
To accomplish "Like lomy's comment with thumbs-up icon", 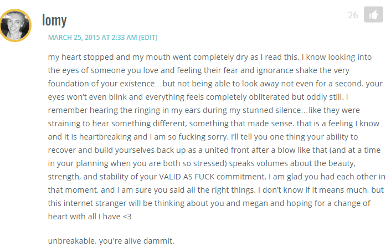I will pos(373,14).
